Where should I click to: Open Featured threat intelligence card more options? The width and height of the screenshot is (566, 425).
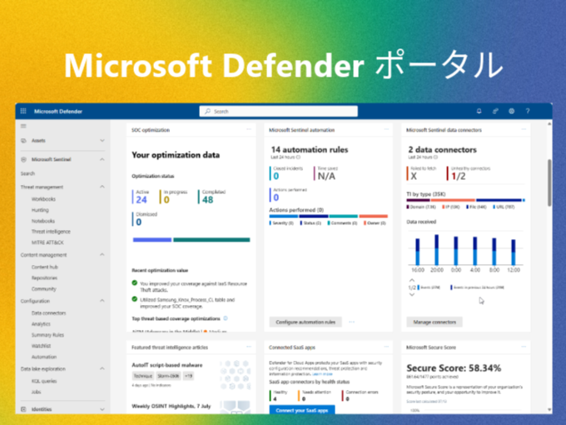tap(249, 347)
